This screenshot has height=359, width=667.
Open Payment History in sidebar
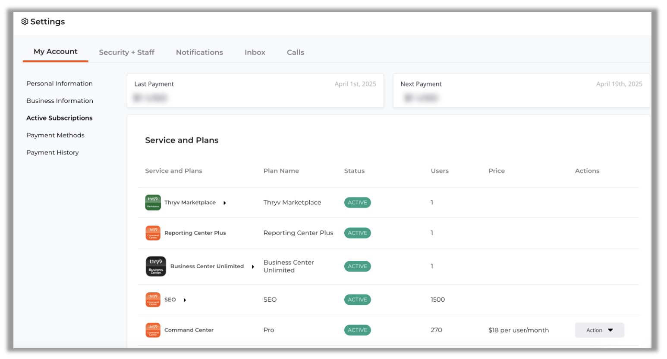click(53, 152)
